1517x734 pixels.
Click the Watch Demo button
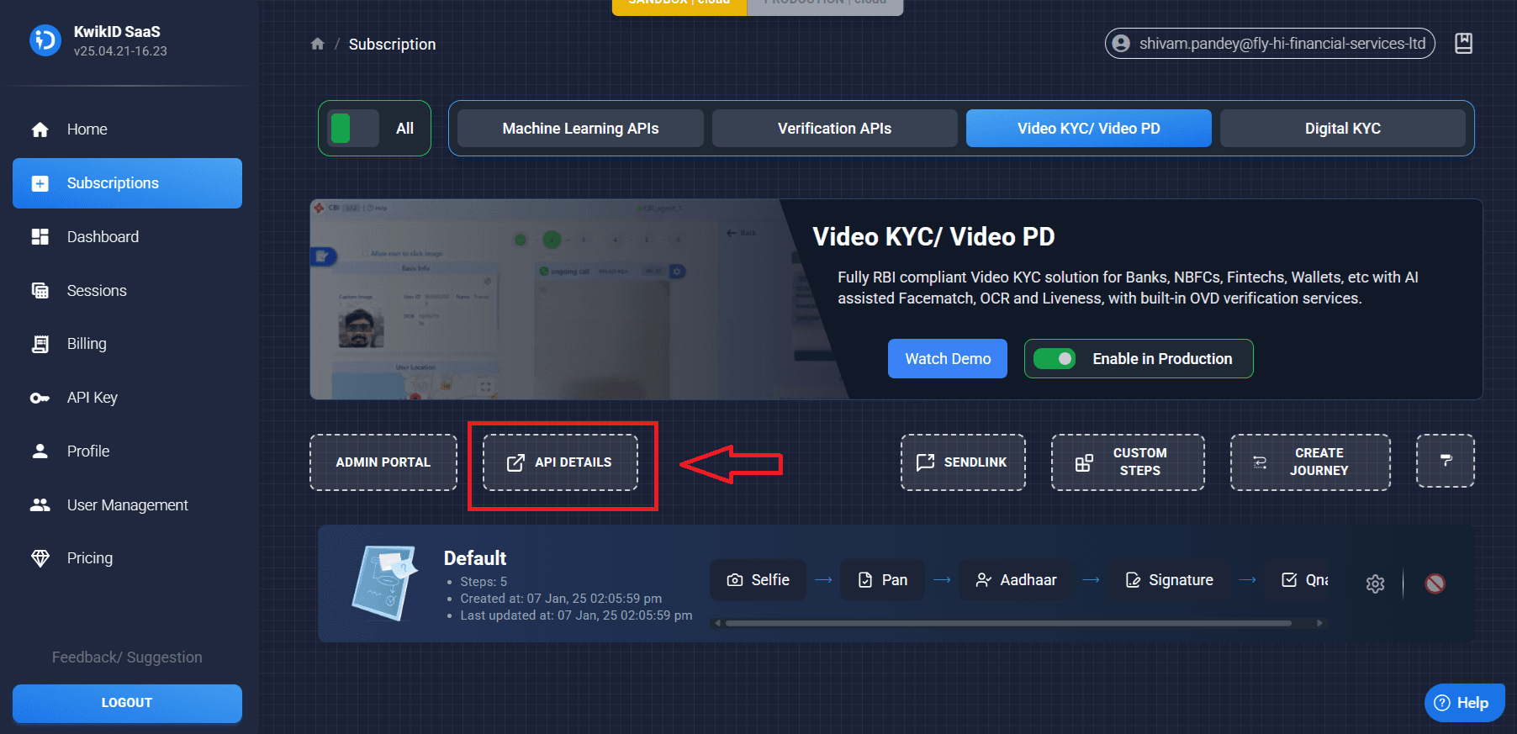(948, 359)
